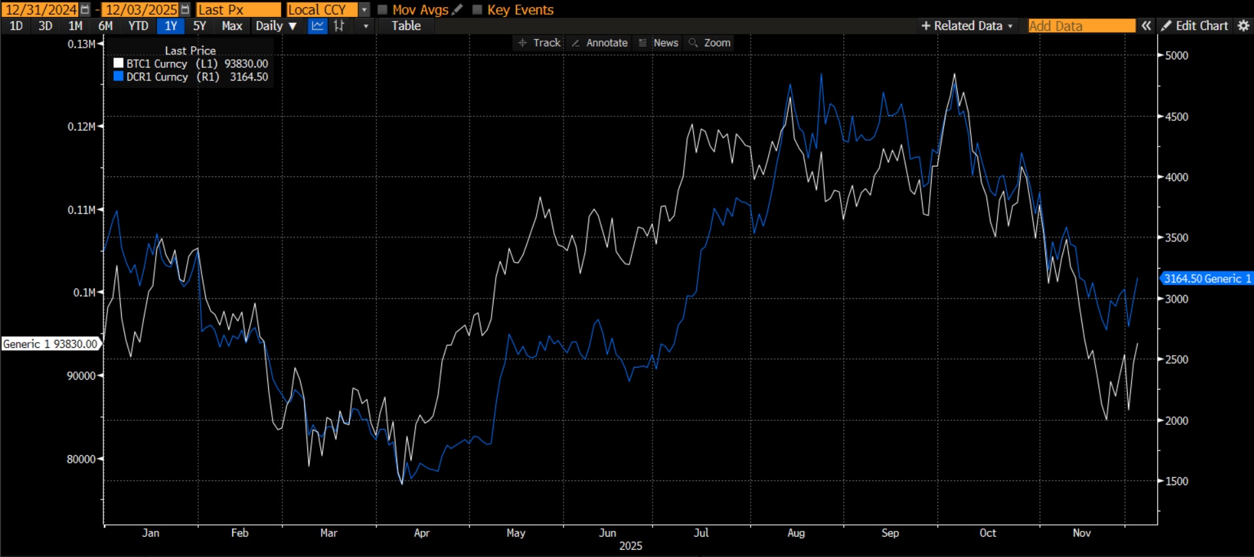Open the start date calendar picker
Screen dimensions: 1254x557
pos(85,10)
